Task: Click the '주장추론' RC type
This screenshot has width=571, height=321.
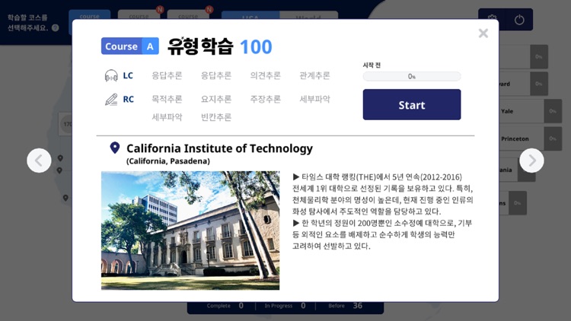Action: [x=265, y=99]
